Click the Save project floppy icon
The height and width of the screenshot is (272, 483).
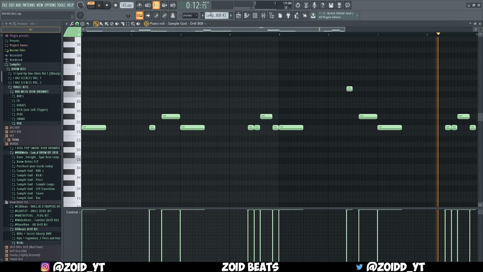point(331,5)
